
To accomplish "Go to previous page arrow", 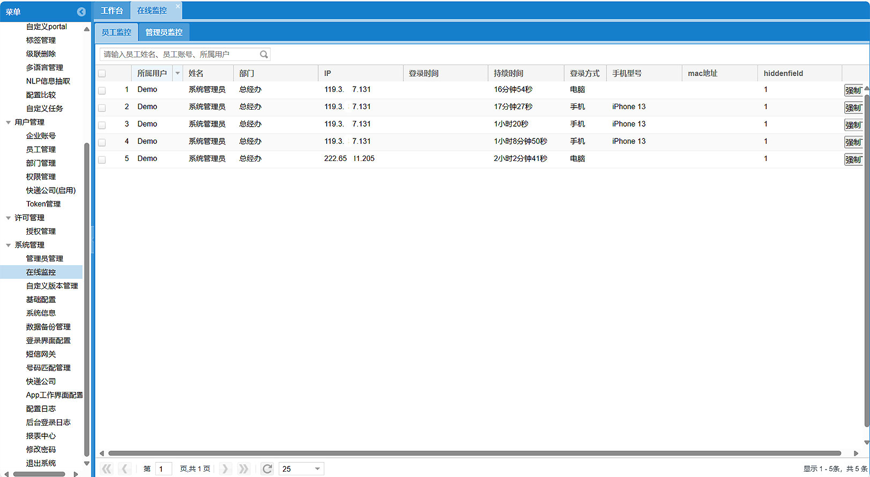I will (125, 469).
